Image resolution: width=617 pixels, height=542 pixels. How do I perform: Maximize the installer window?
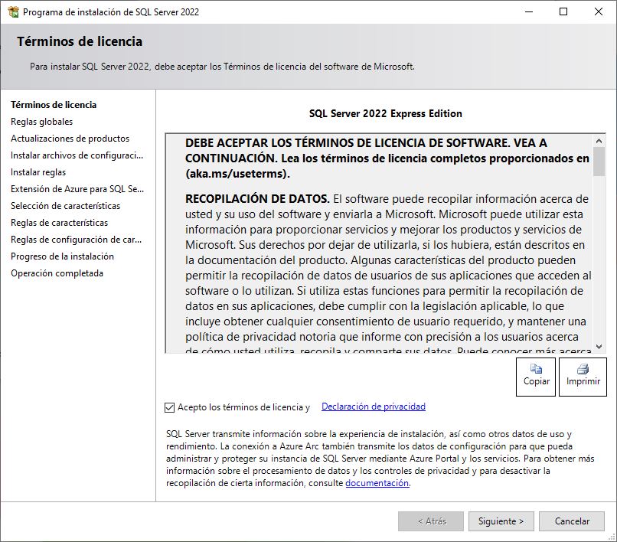[563, 11]
